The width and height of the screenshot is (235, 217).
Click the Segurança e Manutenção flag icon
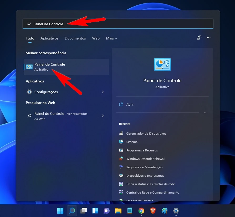pyautogui.click(x=121, y=167)
